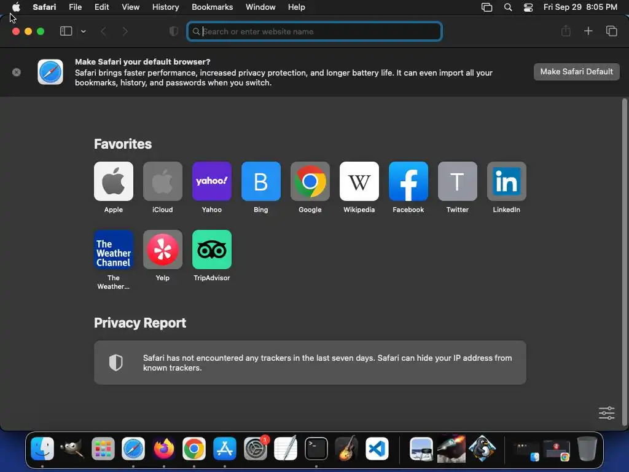Open the View menu
629x472 pixels.
coord(130,7)
